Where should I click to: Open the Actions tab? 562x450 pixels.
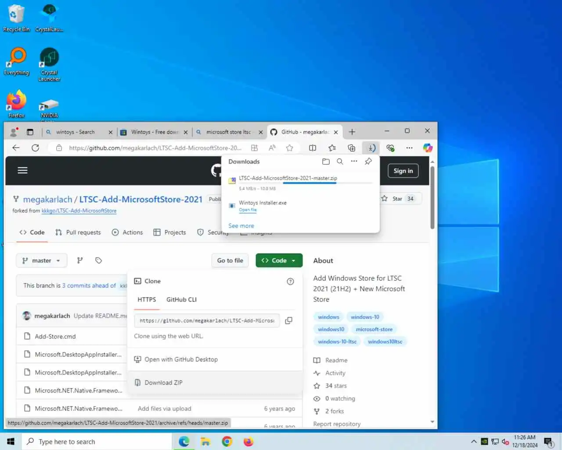click(127, 232)
